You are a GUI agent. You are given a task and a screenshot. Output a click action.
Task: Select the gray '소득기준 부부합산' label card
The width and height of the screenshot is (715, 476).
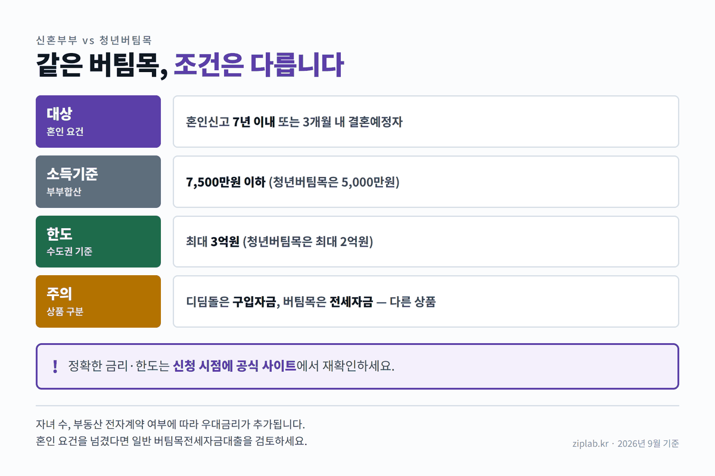pyautogui.click(x=98, y=182)
